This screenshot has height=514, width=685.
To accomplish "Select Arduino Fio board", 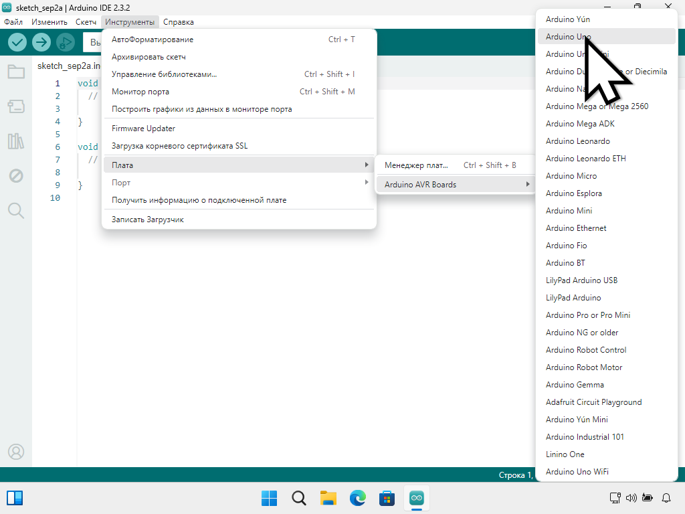I will pyautogui.click(x=607, y=246).
